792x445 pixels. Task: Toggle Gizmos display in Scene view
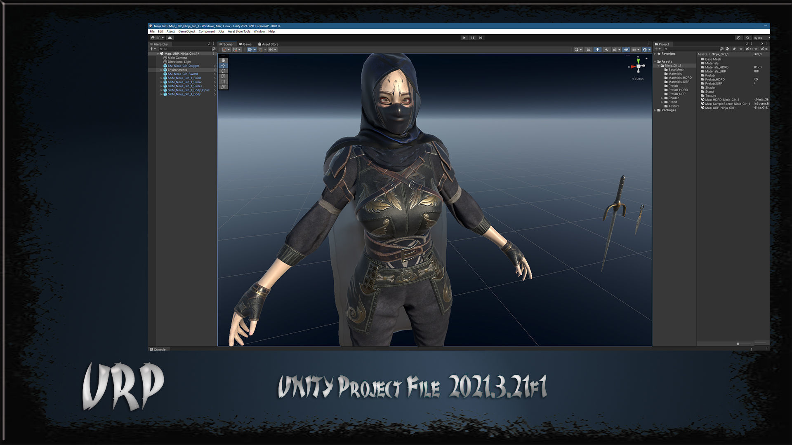645,49
